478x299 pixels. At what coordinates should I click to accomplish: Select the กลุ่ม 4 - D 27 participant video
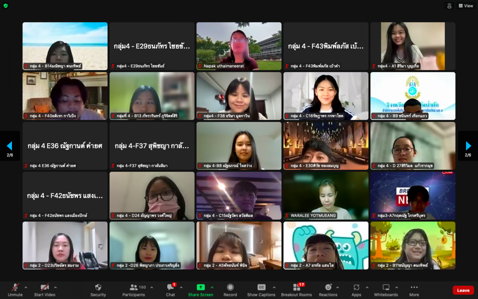413,146
